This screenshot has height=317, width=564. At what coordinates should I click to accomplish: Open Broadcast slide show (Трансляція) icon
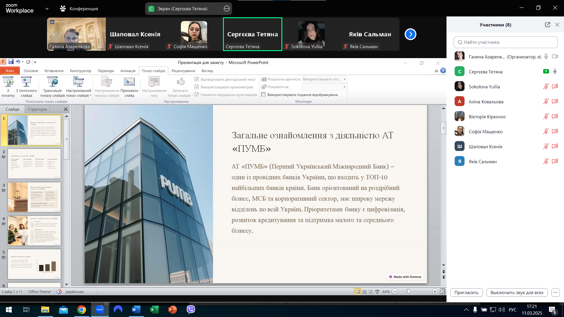click(52, 82)
